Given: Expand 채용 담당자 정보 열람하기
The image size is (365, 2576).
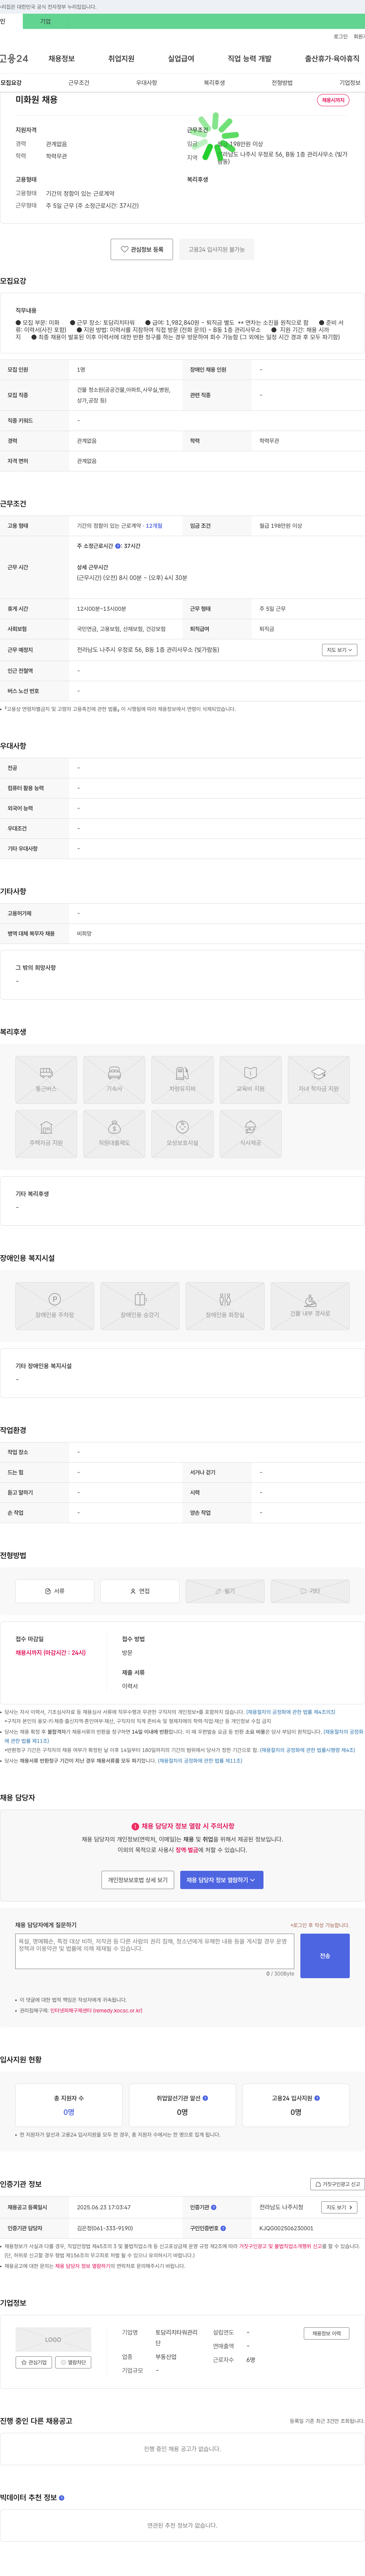Looking at the screenshot, I should click(221, 1880).
